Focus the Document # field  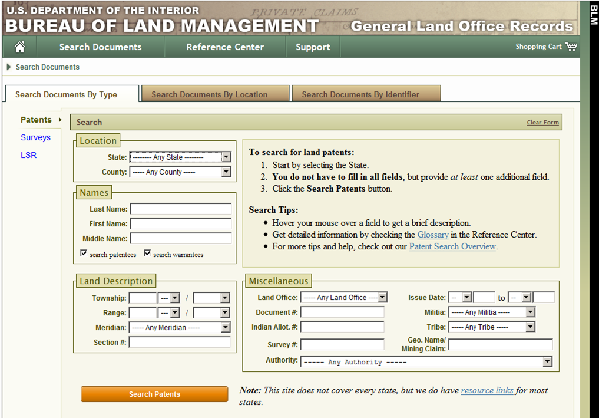pyautogui.click(x=342, y=312)
